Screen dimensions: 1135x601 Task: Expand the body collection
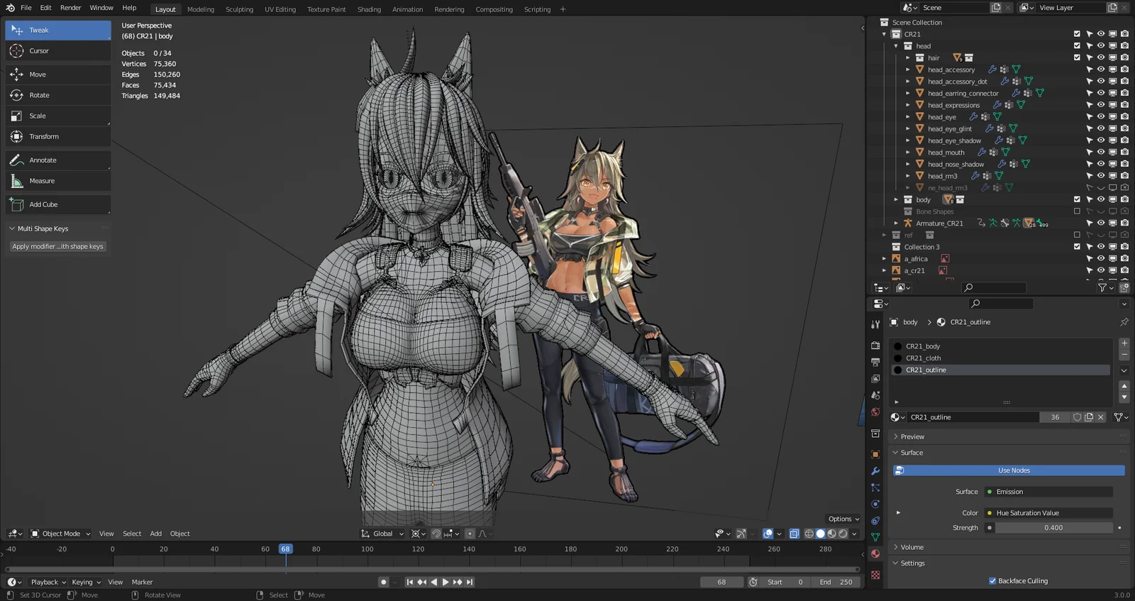(896, 199)
